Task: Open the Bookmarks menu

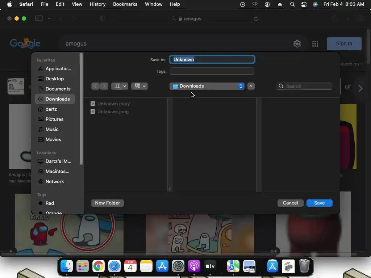Action: click(x=125, y=4)
